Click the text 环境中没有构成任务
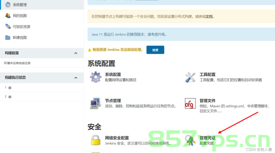The height and width of the screenshot is (153, 275). [17, 63]
